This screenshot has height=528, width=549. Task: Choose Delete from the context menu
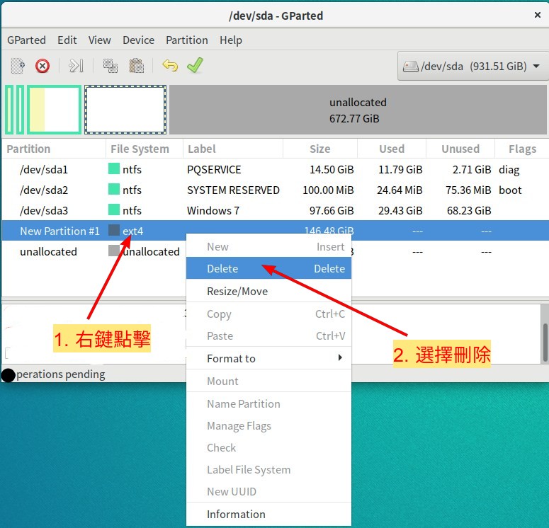[268, 269]
